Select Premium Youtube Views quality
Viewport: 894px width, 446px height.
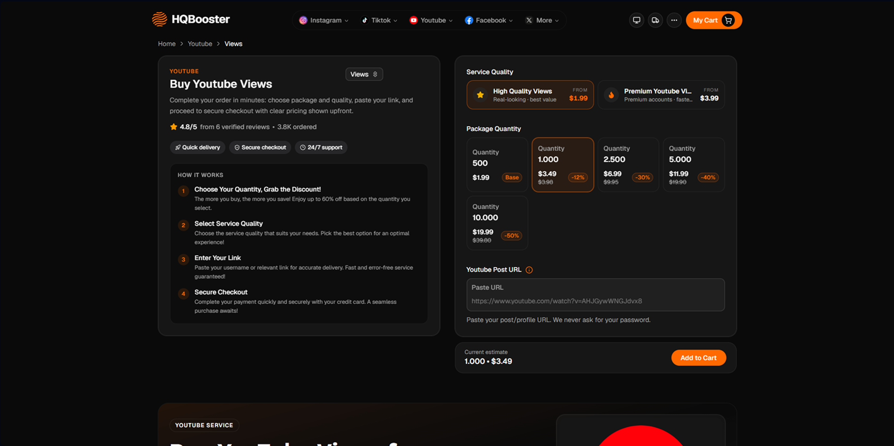click(661, 95)
